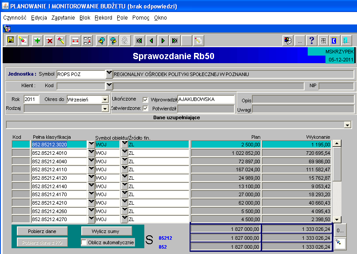Click the 0... button beside the totals
The height and width of the screenshot is (254, 357).
(340, 230)
